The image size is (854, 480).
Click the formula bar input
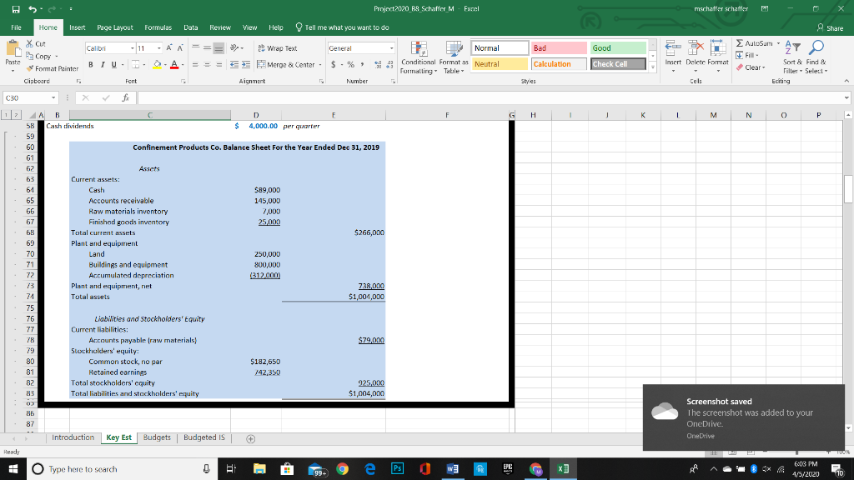(490, 98)
